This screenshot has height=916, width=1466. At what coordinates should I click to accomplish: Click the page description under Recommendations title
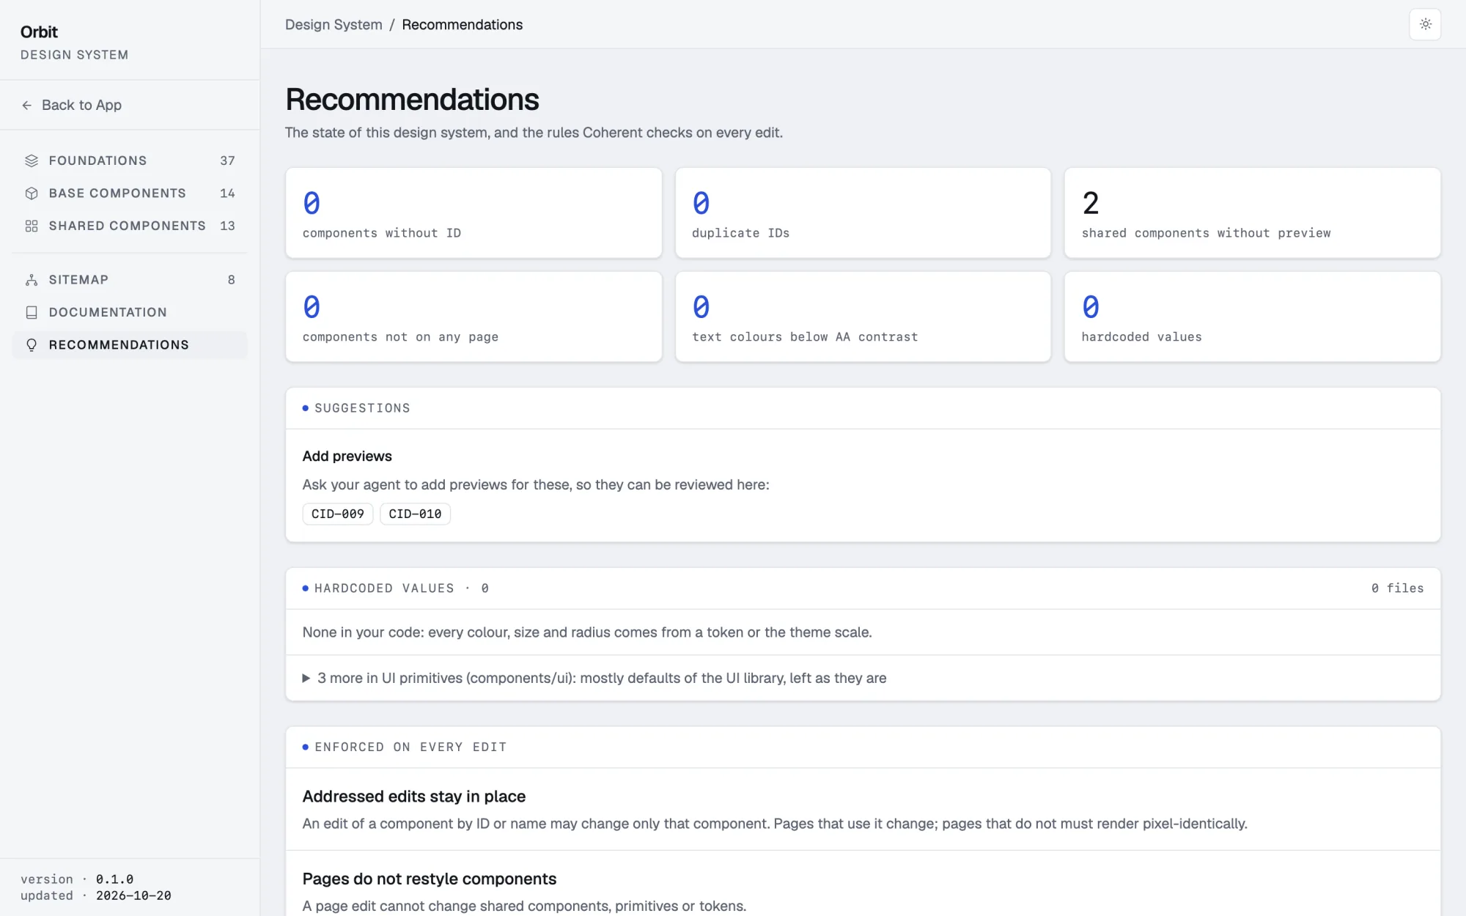click(534, 133)
